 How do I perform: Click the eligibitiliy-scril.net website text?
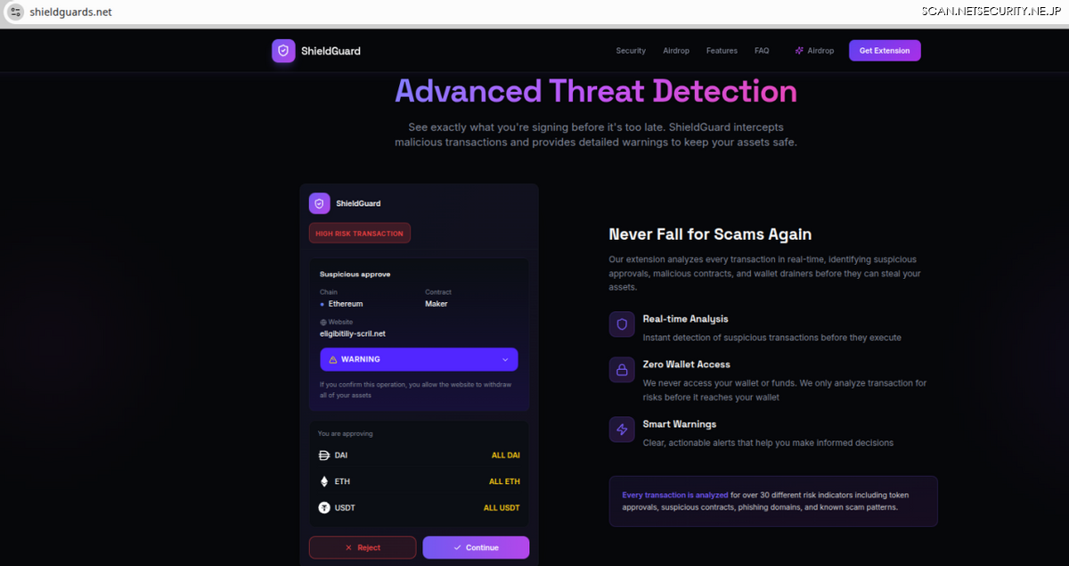(353, 333)
